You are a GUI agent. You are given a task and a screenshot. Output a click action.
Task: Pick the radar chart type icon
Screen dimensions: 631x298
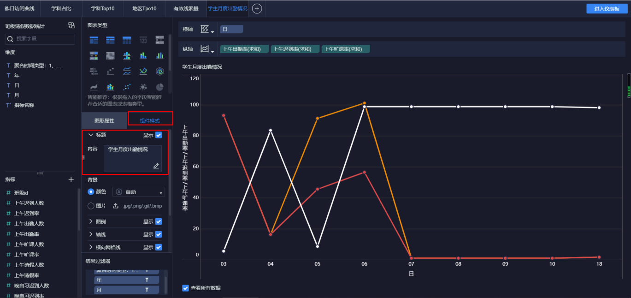[159, 71]
